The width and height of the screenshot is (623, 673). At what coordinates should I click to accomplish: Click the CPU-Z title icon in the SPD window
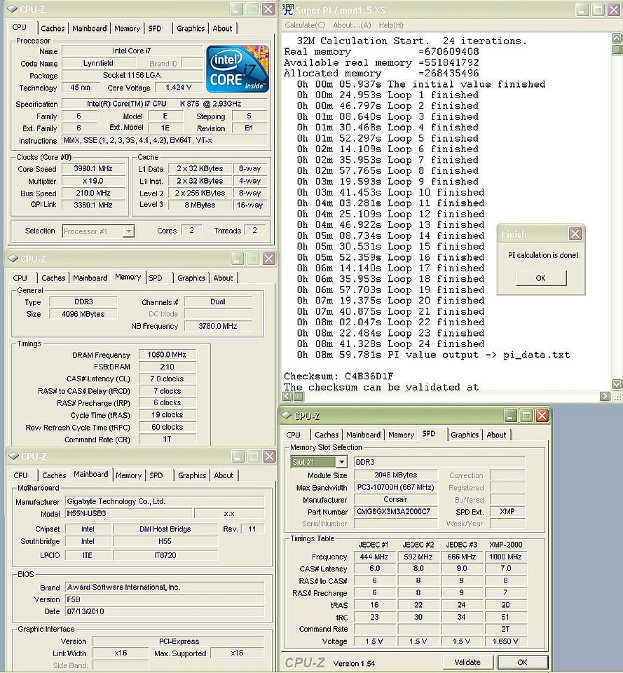286,415
